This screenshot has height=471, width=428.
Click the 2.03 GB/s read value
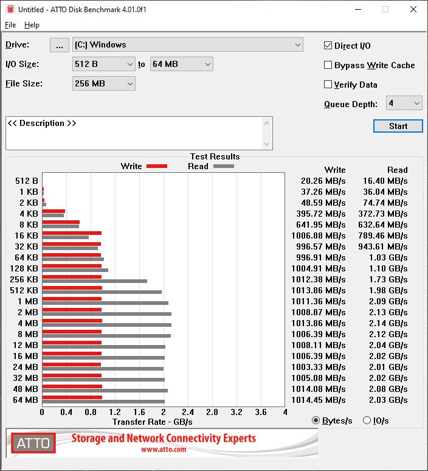pos(388,400)
